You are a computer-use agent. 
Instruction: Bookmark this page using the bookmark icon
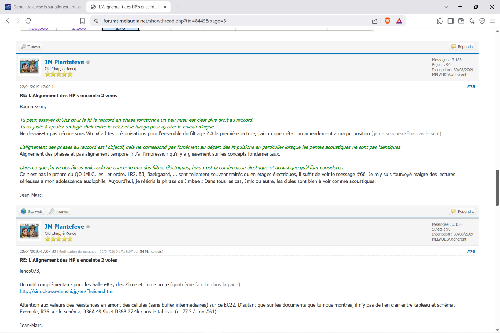[x=82, y=21]
